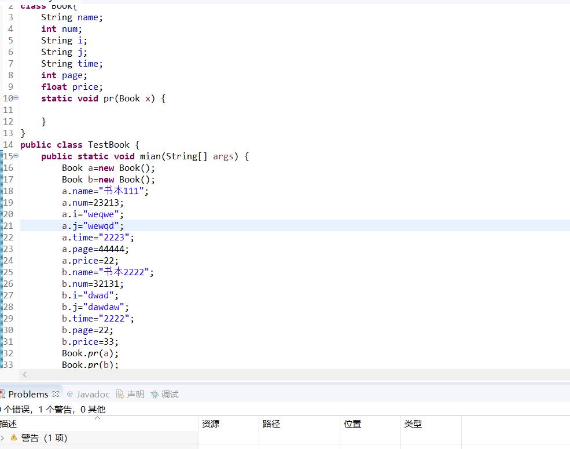The width and height of the screenshot is (570, 449).
Task: Click on line b.num=32131;
Action: pos(93,284)
